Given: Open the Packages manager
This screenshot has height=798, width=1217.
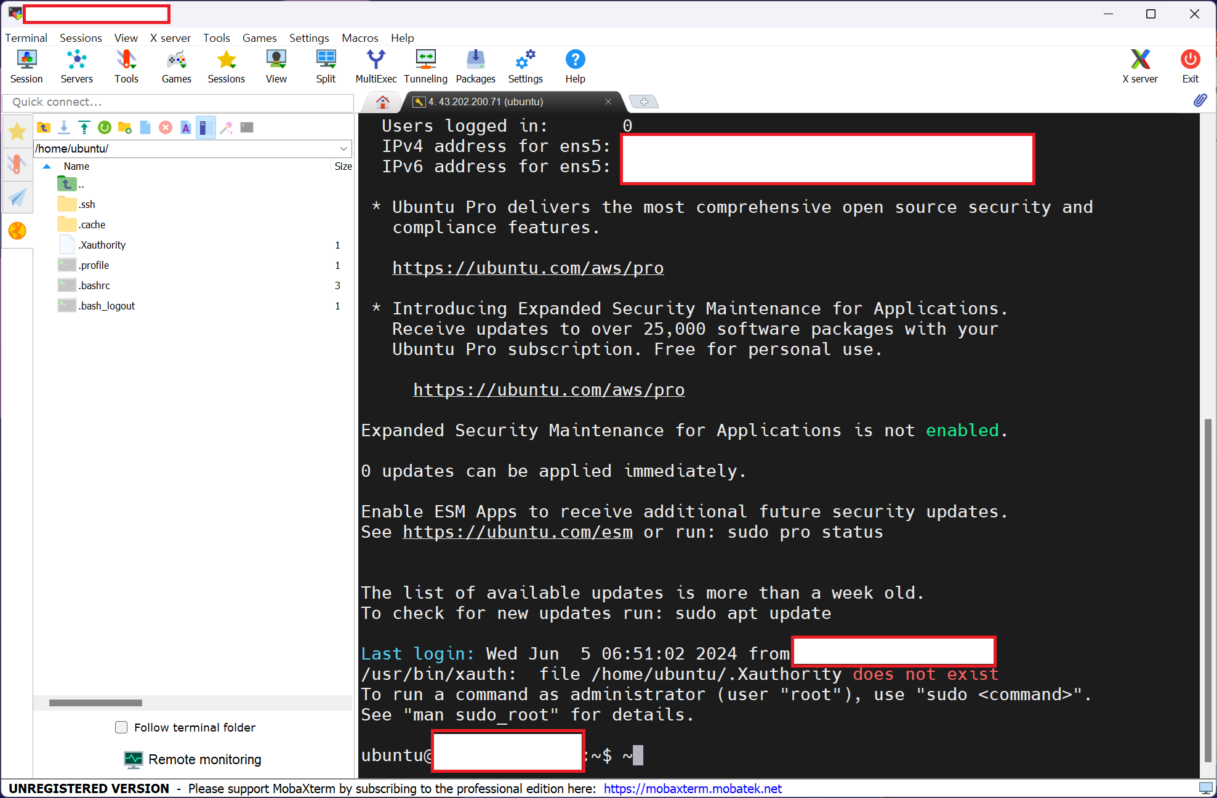Looking at the screenshot, I should tap(475, 66).
